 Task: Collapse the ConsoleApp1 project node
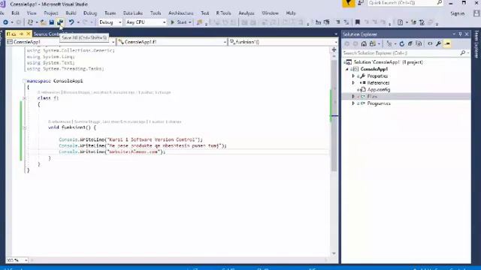point(347,69)
